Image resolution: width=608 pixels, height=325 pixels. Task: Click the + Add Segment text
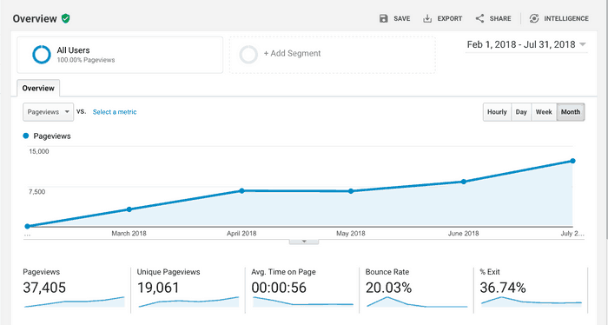[x=292, y=54]
